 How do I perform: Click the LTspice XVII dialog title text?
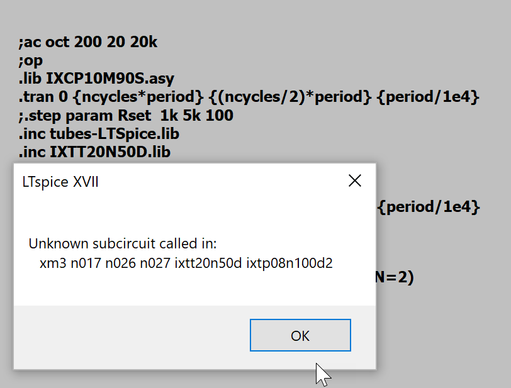[x=60, y=182]
